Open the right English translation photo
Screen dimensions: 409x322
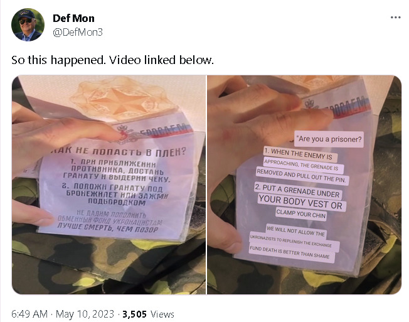304,185
